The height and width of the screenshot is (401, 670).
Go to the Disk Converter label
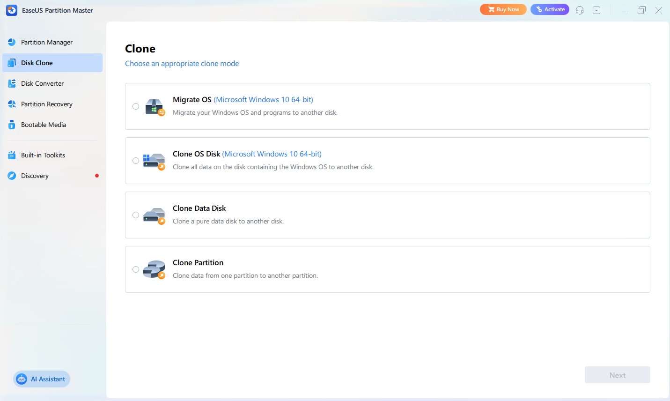click(42, 83)
